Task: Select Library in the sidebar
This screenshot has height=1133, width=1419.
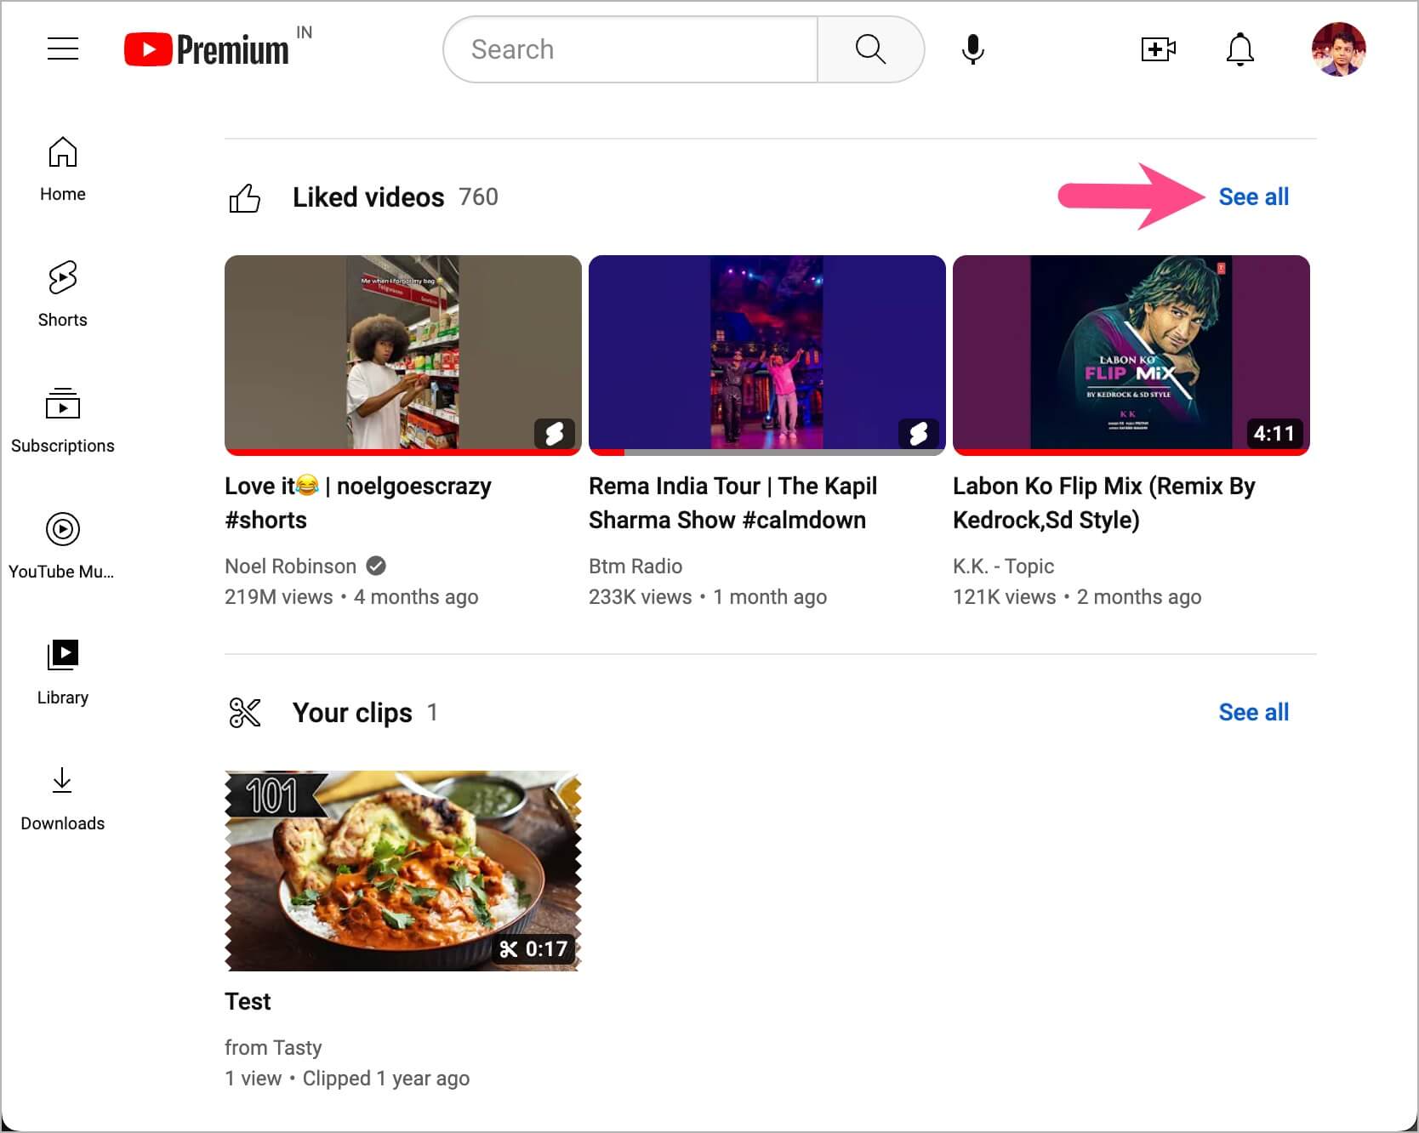Action: (63, 671)
